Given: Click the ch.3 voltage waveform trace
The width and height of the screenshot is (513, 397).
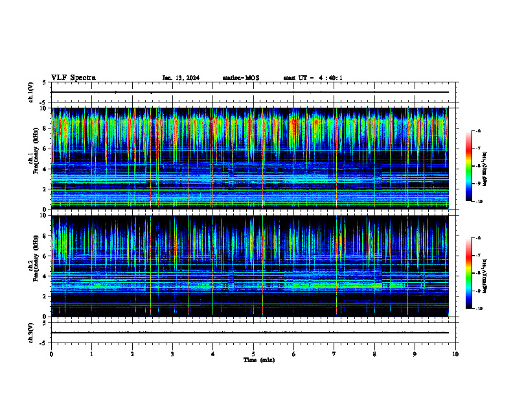Looking at the screenshot, I should coord(250,333).
